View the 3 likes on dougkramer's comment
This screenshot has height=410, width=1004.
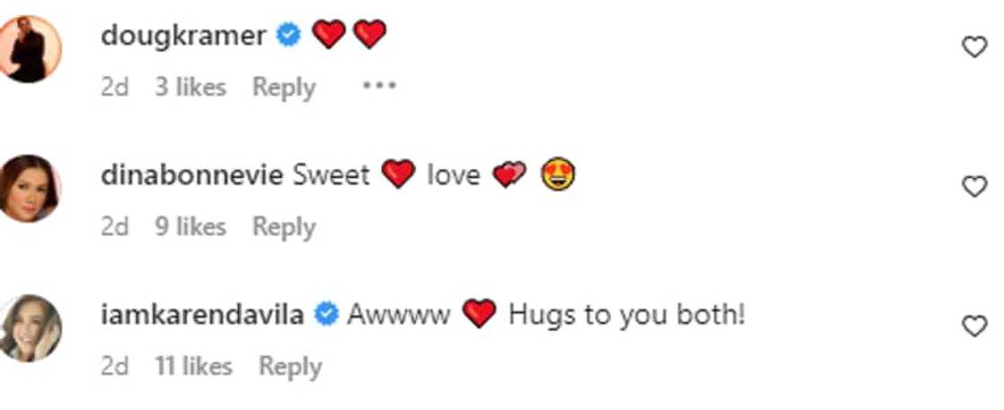[x=190, y=87]
